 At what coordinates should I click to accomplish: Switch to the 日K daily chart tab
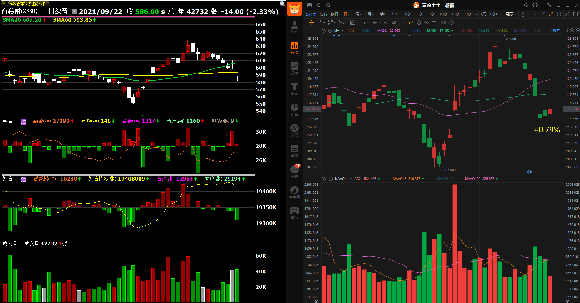pos(347,14)
